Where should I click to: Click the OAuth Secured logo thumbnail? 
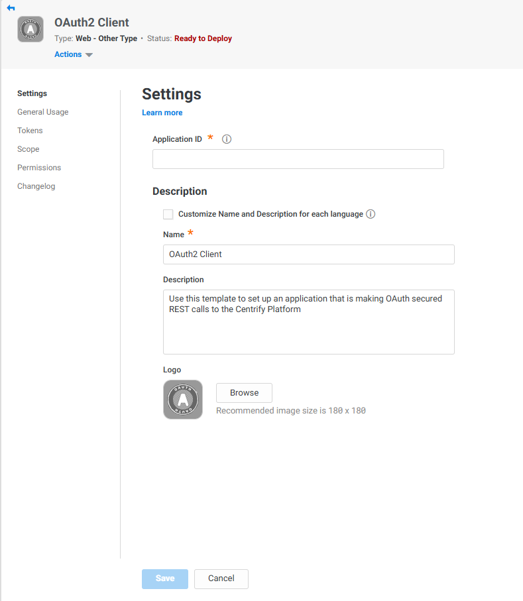tap(182, 399)
